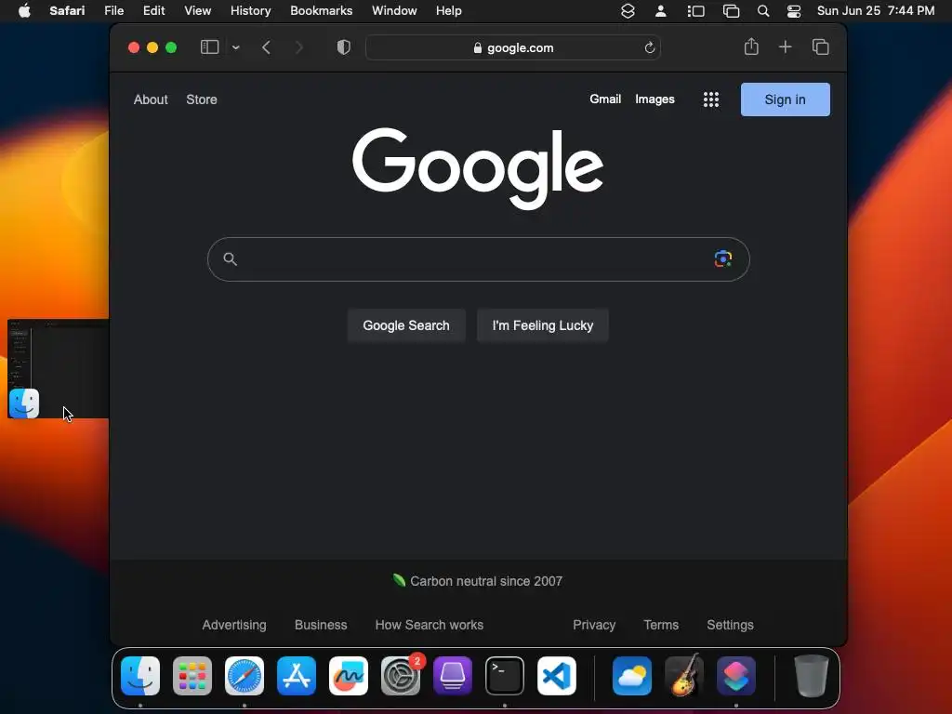The height and width of the screenshot is (714, 952).
Task: Open Control Center in menu bar
Action: [794, 11]
